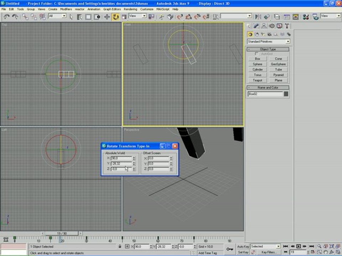Open the Hierarchy panel icon

(264, 26)
